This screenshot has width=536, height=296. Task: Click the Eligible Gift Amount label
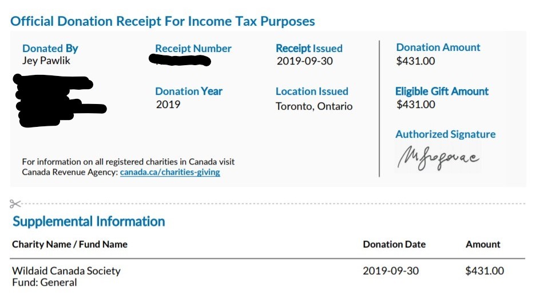point(442,91)
